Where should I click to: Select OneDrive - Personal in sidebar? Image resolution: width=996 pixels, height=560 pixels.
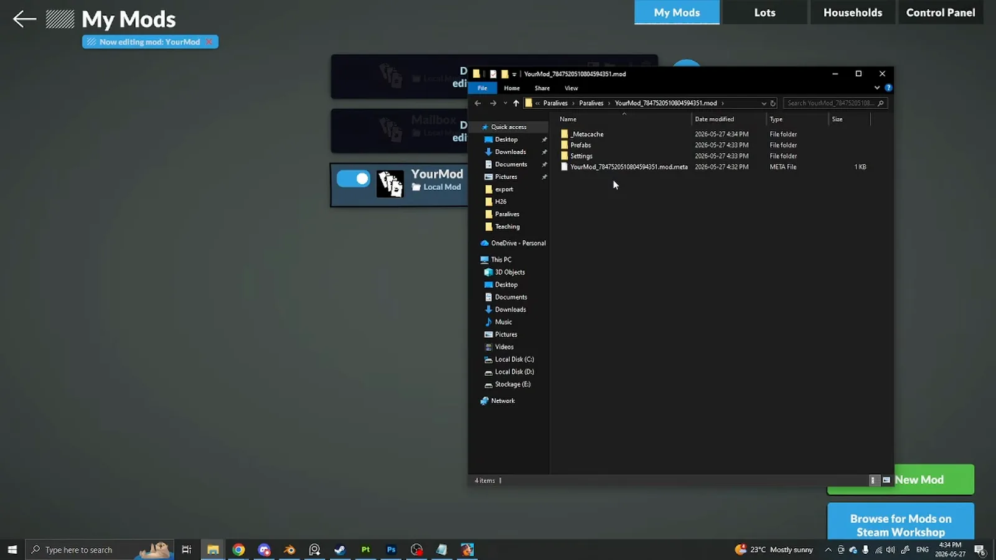tap(518, 243)
